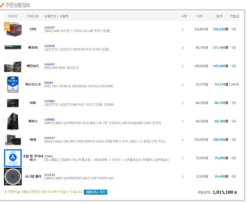Select the Antec EAG PRO 750W name
Screen dimensions: 247x204
pos(105,141)
